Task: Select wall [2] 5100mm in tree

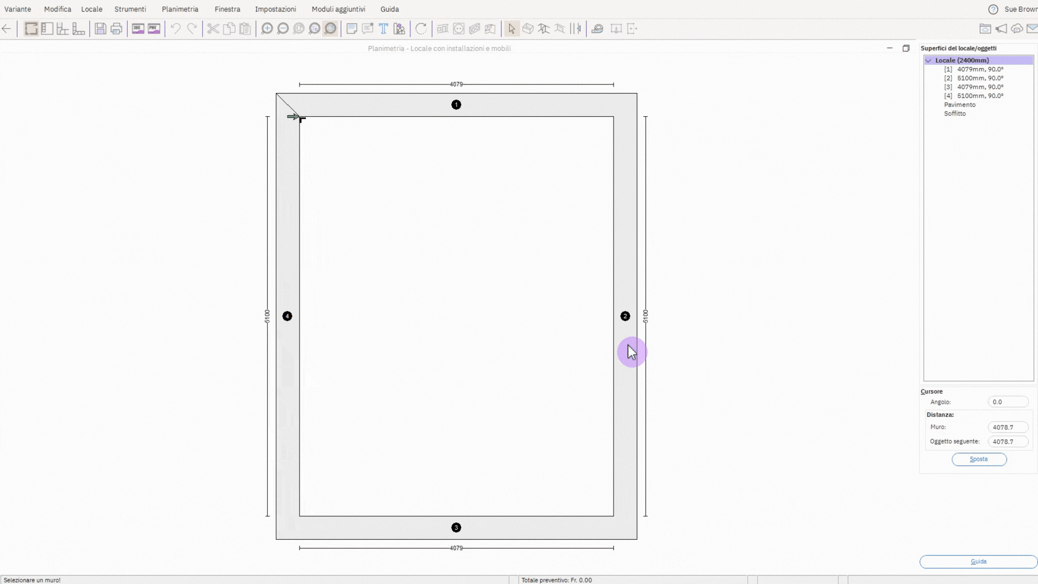Action: coord(980,78)
